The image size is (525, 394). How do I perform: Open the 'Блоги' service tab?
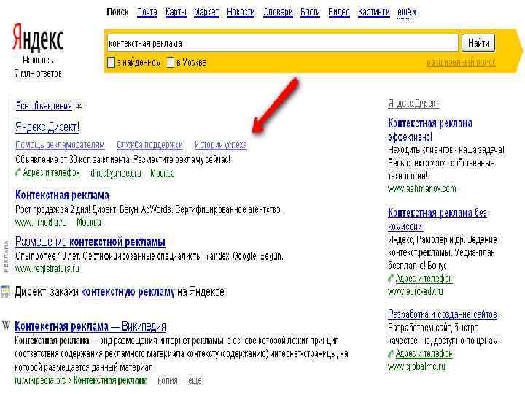(310, 12)
